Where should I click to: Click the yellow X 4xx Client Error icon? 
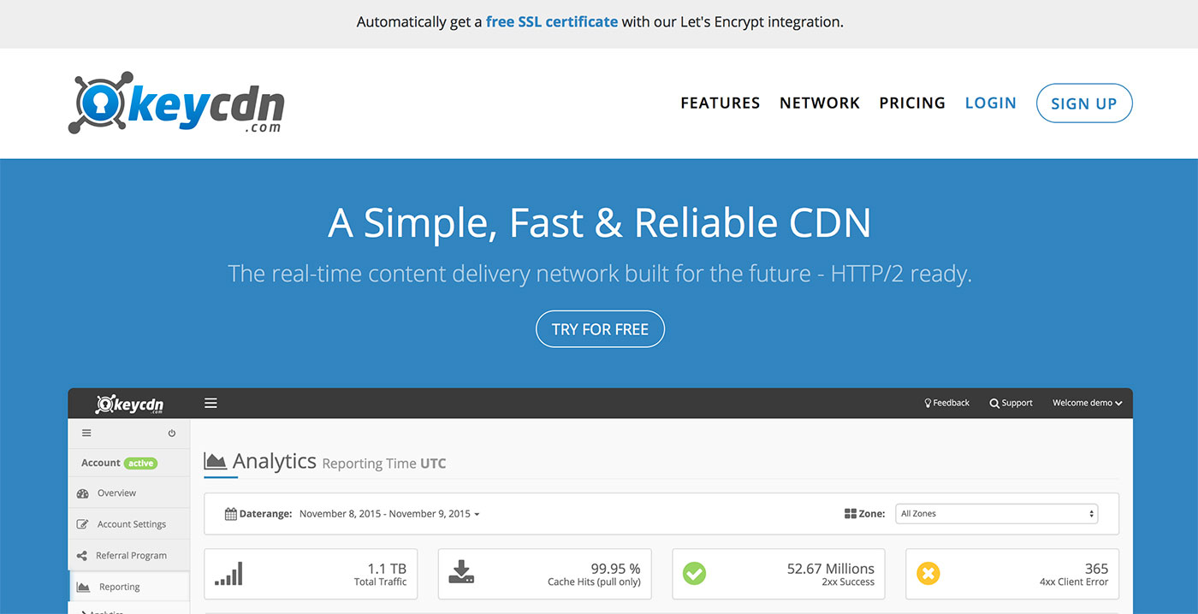[x=928, y=573]
